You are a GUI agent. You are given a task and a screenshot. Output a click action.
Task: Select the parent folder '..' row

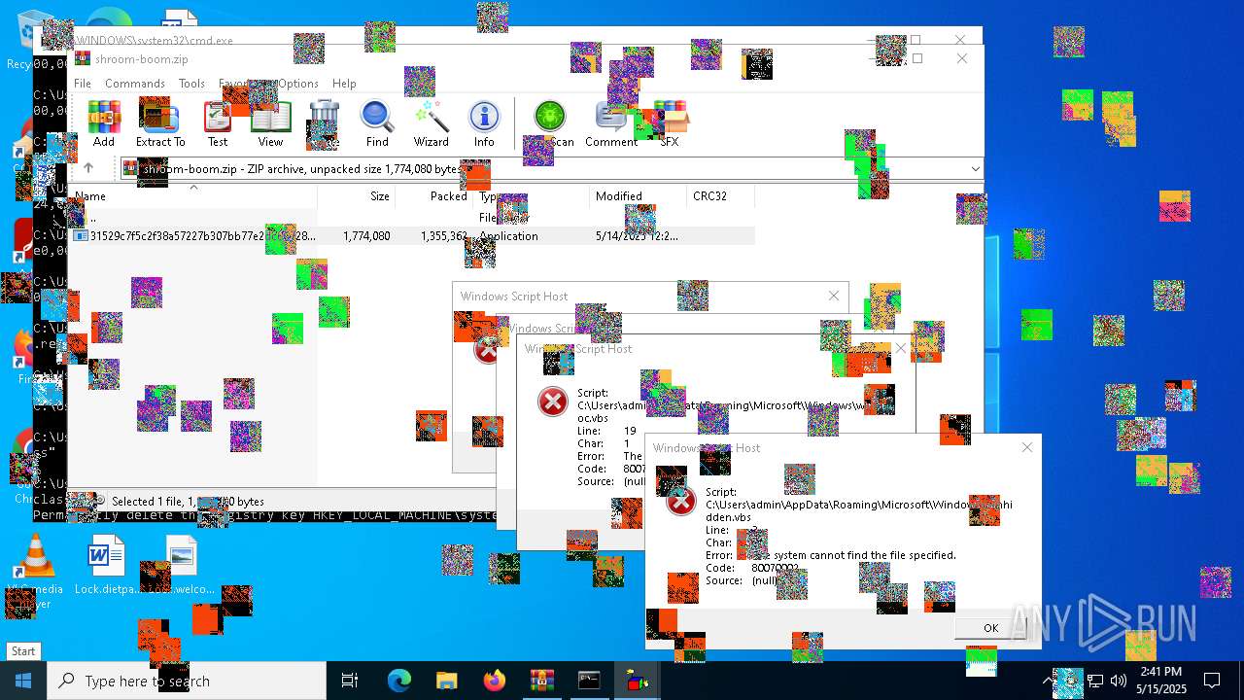click(x=412, y=218)
